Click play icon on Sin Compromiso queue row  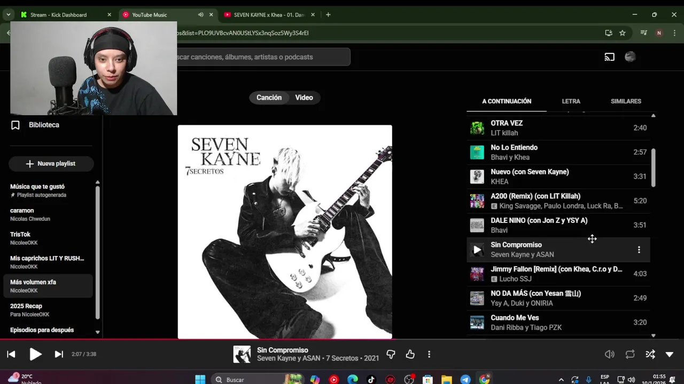tap(477, 250)
